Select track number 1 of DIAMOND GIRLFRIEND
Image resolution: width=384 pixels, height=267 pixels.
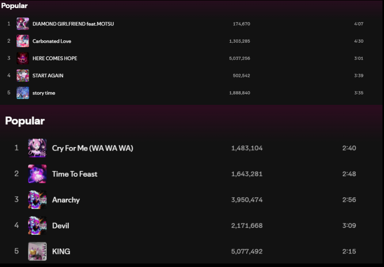point(9,24)
